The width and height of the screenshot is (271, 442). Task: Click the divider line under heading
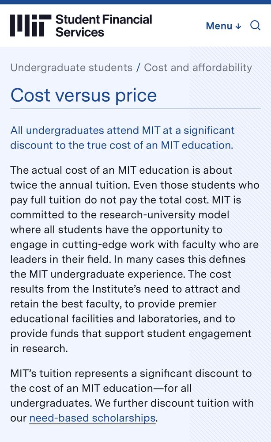click(x=135, y=109)
